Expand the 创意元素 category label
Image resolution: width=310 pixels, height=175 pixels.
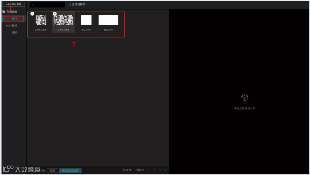pos(12,12)
